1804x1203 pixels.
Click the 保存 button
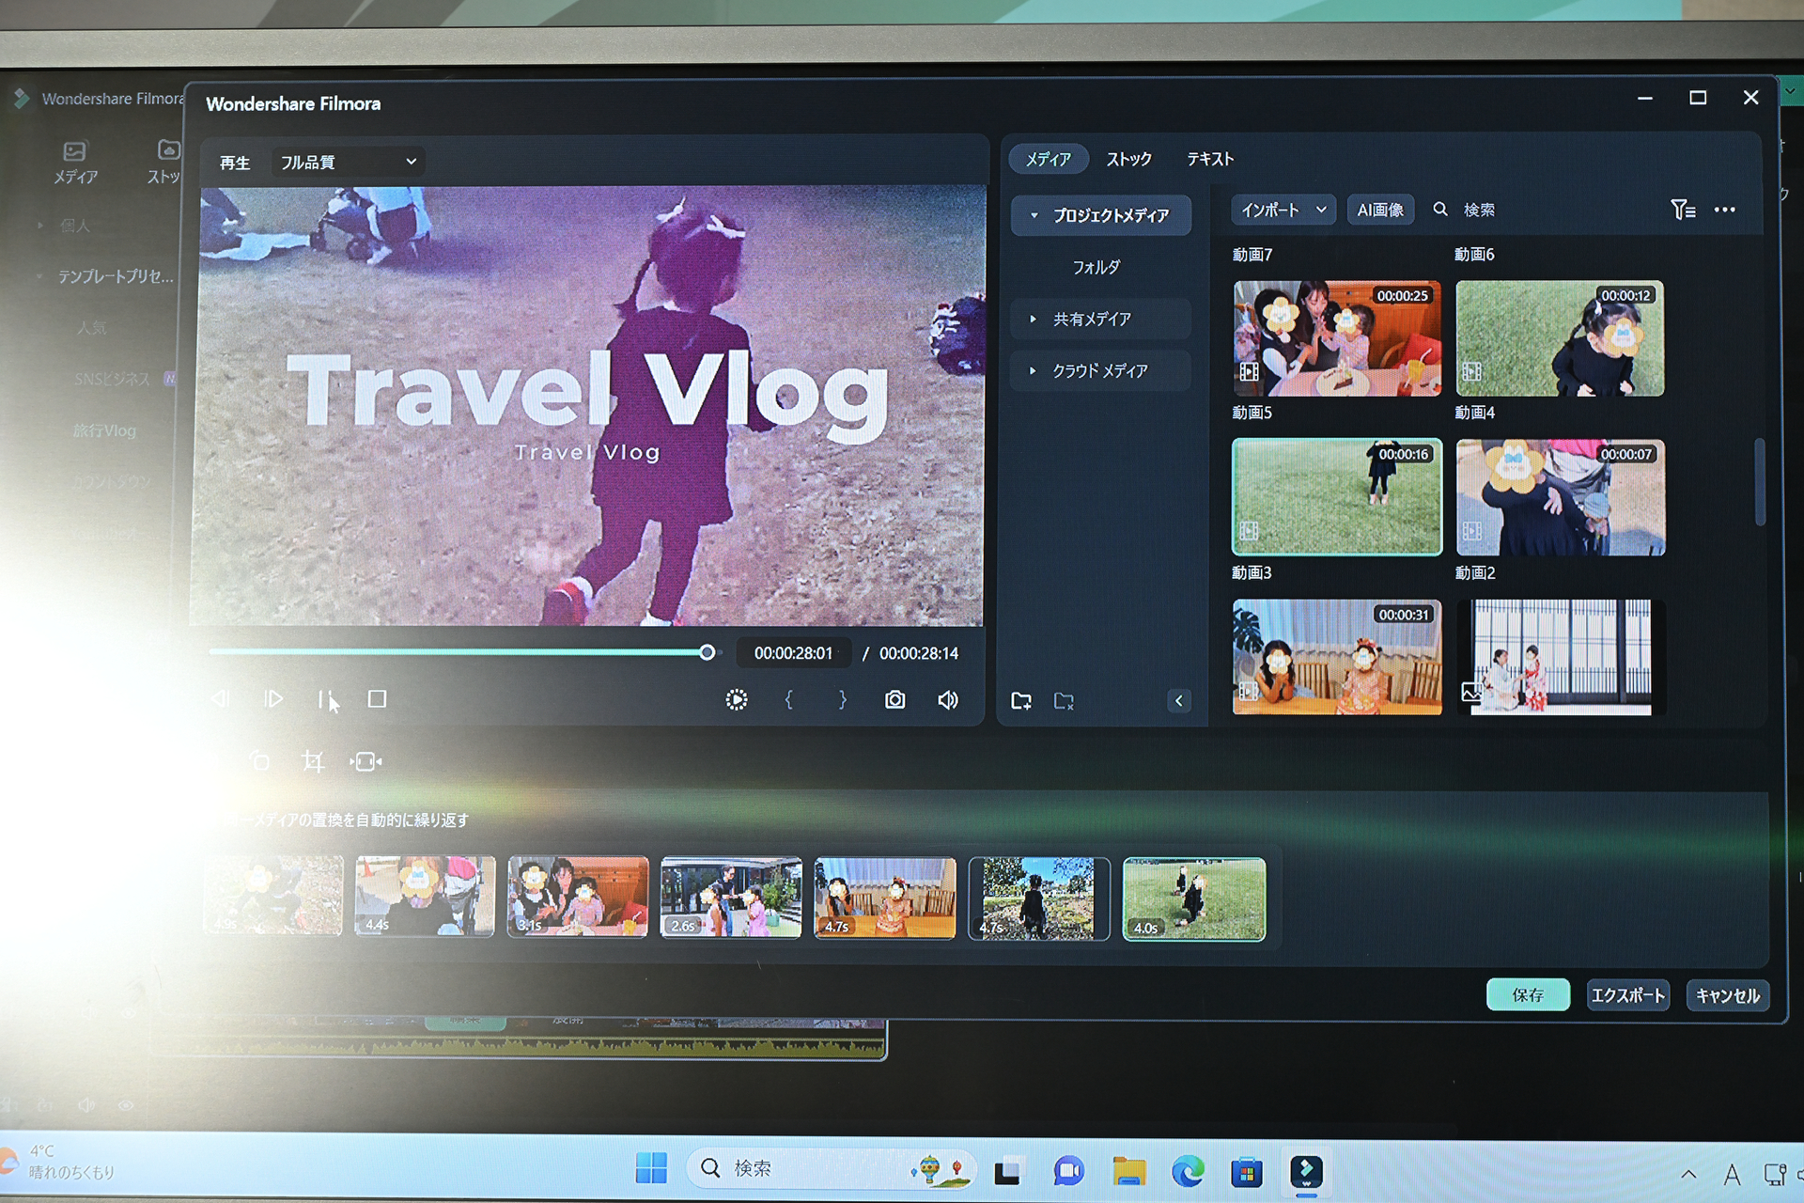click(1528, 994)
